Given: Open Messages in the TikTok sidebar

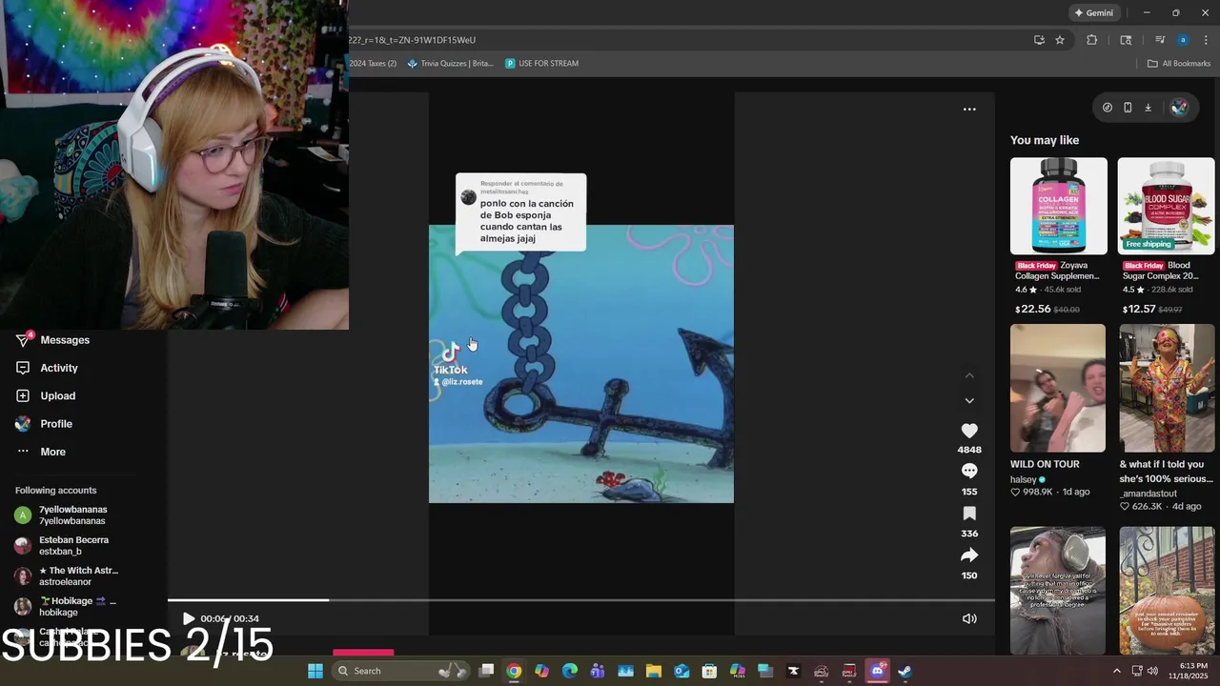Looking at the screenshot, I should 53,340.
